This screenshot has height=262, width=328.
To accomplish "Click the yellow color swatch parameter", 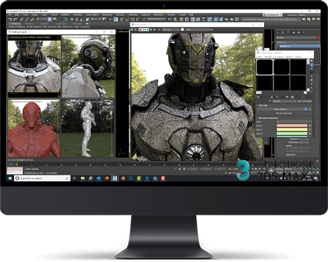I will coord(292,130).
